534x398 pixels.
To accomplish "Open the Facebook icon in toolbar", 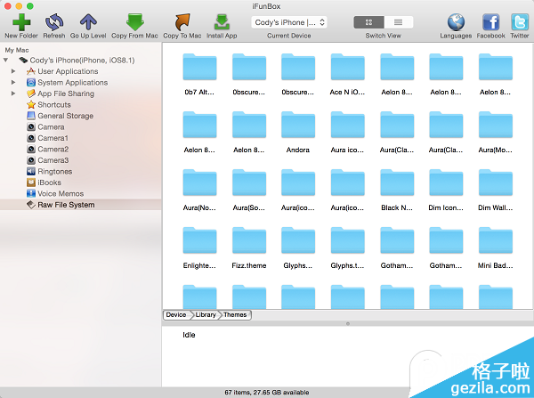I will [490, 21].
